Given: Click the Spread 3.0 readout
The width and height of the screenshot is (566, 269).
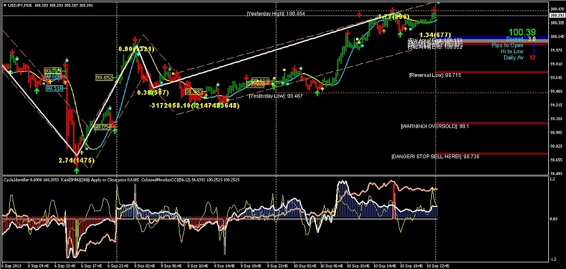Looking at the screenshot, I should tap(521, 39).
